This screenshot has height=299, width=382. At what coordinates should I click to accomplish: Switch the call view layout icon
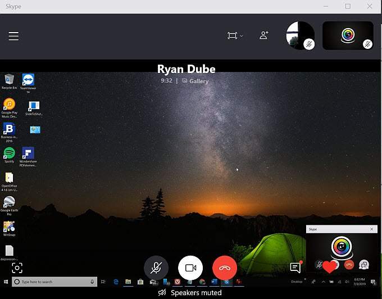[232, 35]
